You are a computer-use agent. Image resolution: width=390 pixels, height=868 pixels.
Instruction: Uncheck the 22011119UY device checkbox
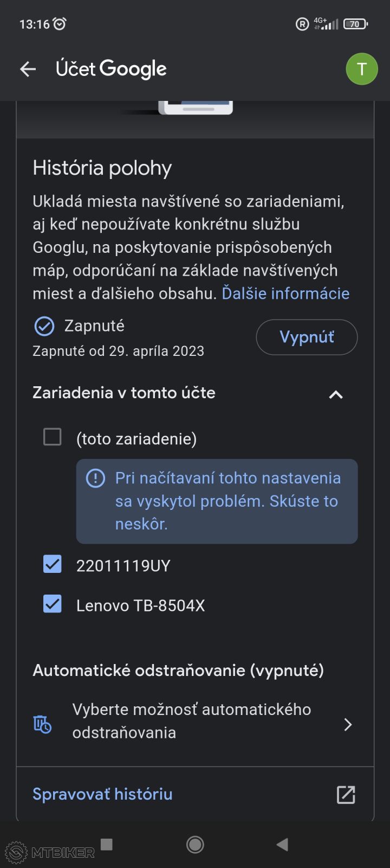click(x=53, y=565)
